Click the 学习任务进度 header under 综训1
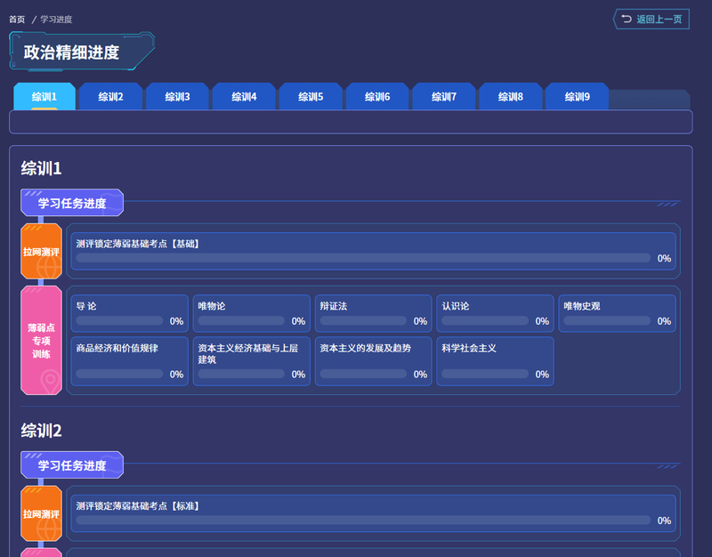Image resolution: width=712 pixels, height=557 pixels. tap(72, 204)
